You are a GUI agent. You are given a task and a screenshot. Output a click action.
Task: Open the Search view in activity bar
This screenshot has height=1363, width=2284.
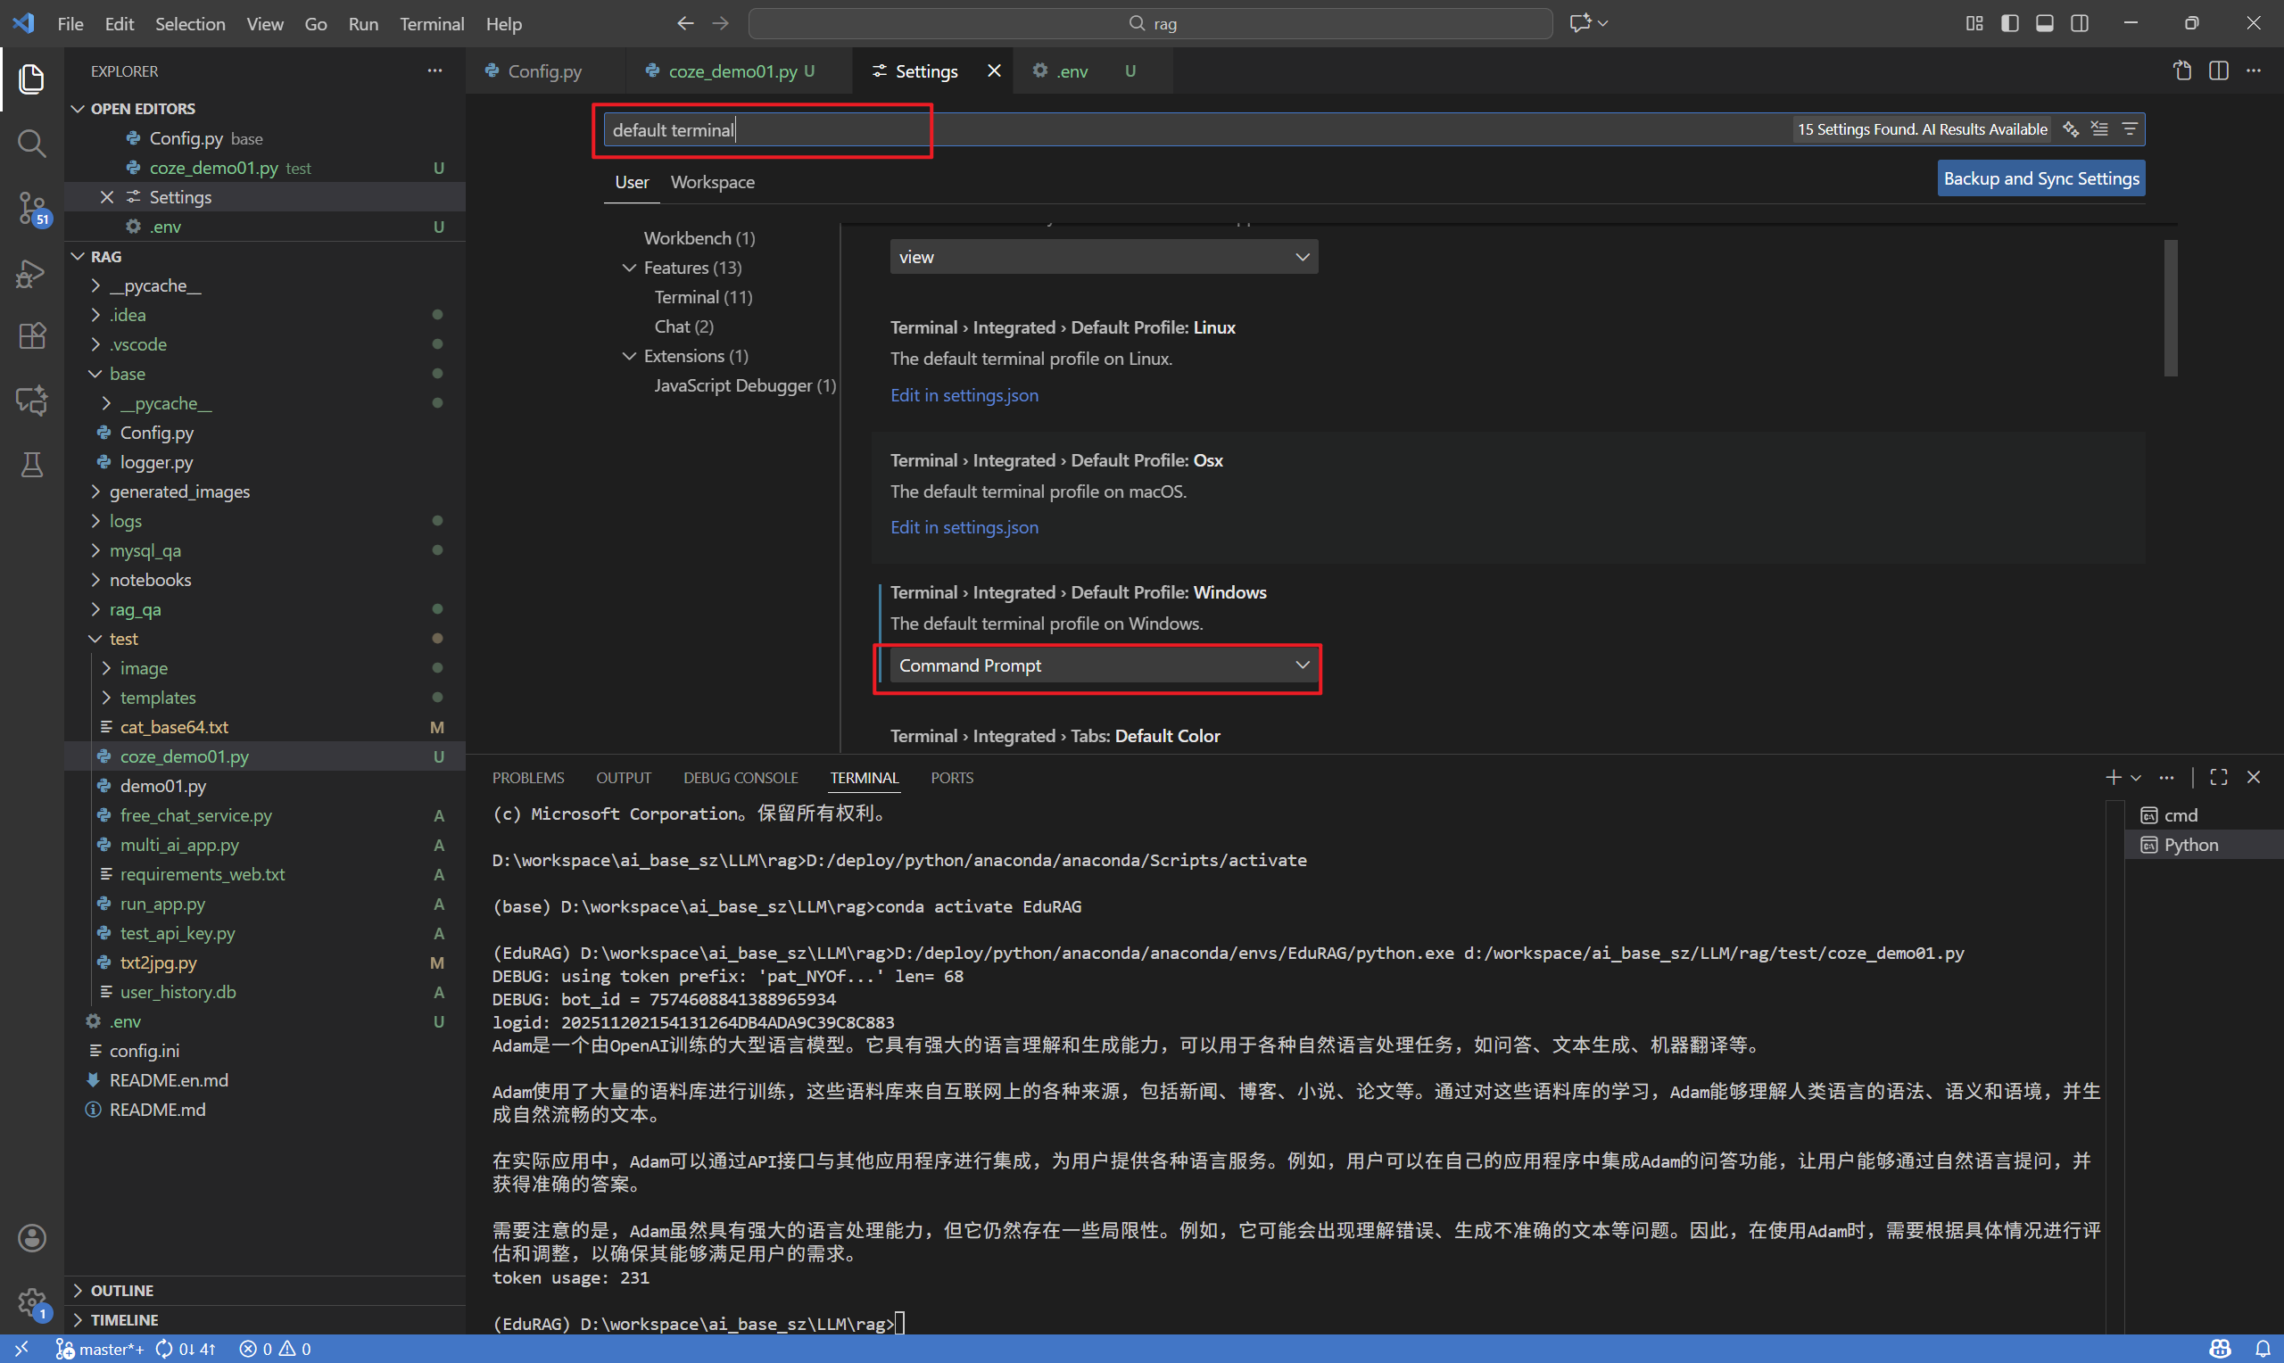coord(31,144)
